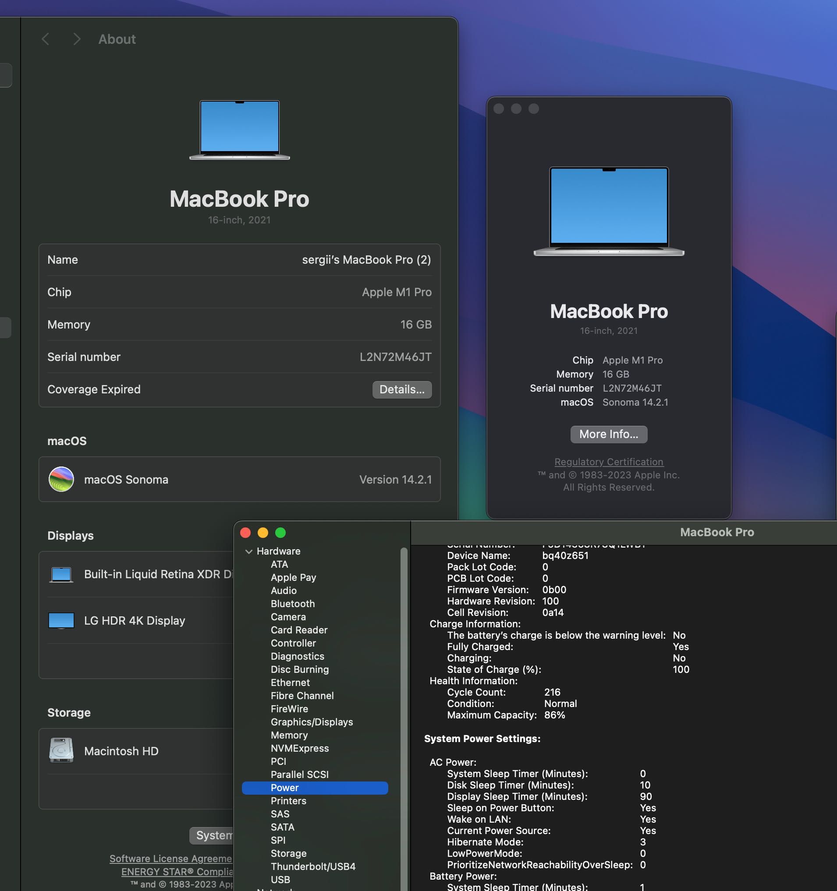Click the Version 14.2.1 text

[x=395, y=479]
